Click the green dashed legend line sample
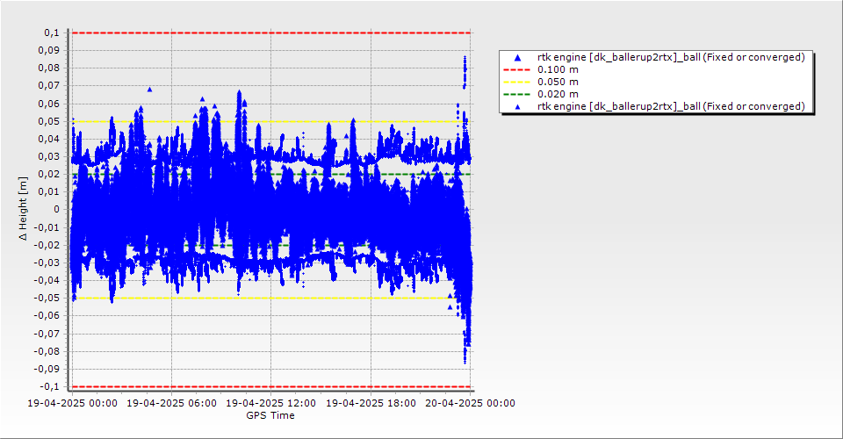The width and height of the screenshot is (843, 439). (516, 95)
